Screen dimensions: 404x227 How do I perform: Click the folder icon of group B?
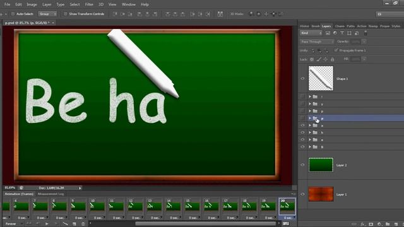[315, 147]
